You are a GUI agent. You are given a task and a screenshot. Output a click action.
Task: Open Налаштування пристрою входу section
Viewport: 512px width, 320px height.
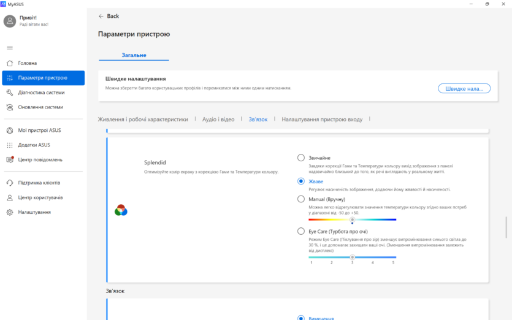(322, 120)
